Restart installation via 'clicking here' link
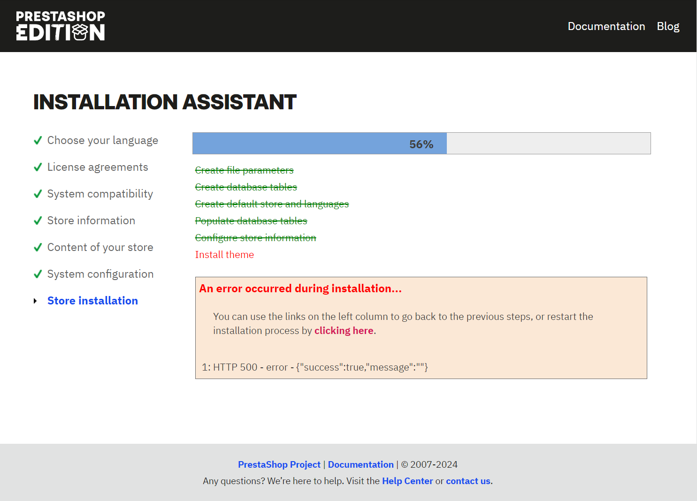Image resolution: width=697 pixels, height=501 pixels. click(344, 330)
